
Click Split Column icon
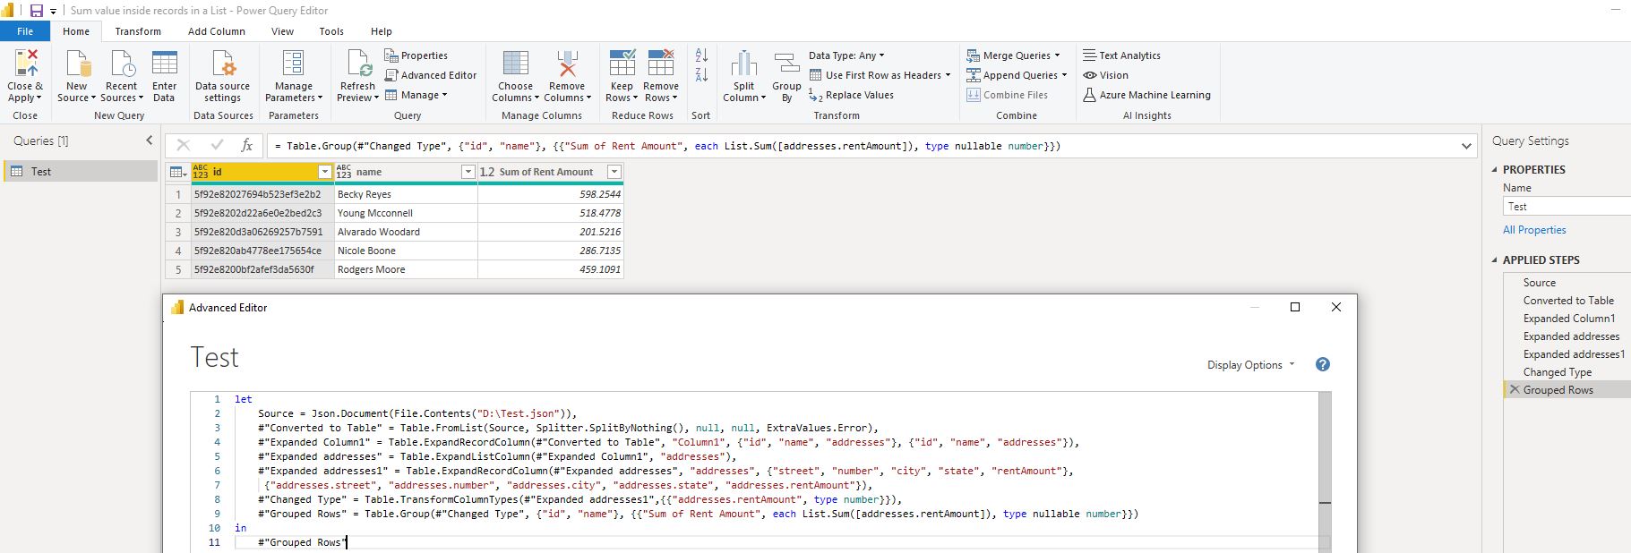[x=744, y=64]
